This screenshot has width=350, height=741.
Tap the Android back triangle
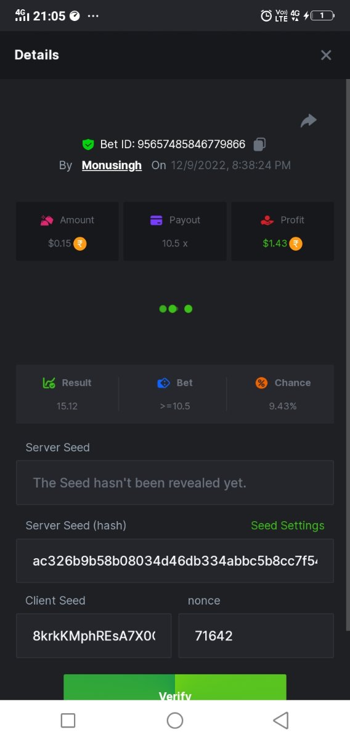click(281, 720)
